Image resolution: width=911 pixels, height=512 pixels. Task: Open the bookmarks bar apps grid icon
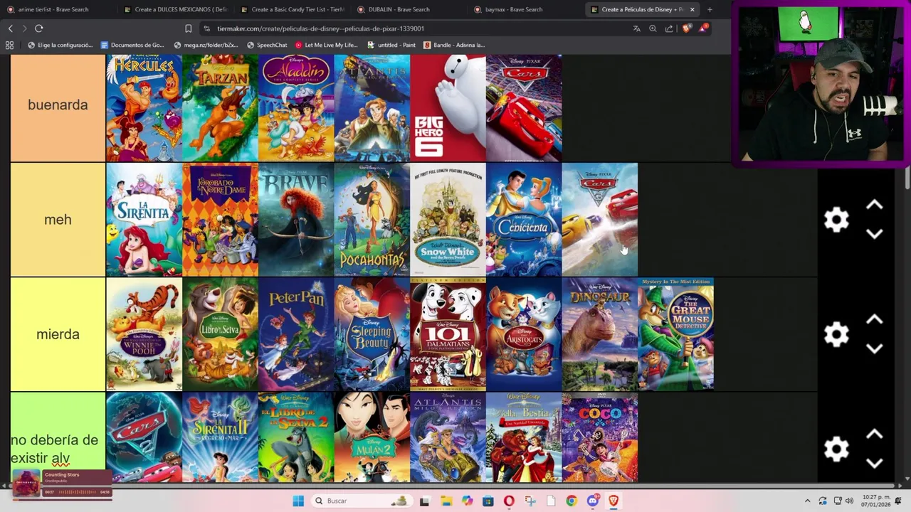(9, 45)
